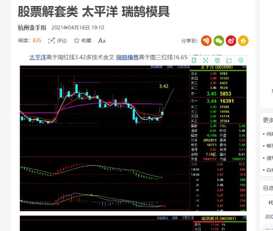Open 评论 comments section
This screenshot has height=231, width=273.
[58, 40]
